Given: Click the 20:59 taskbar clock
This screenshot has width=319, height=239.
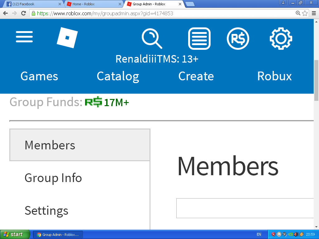Looking at the screenshot, I should tap(310, 235).
